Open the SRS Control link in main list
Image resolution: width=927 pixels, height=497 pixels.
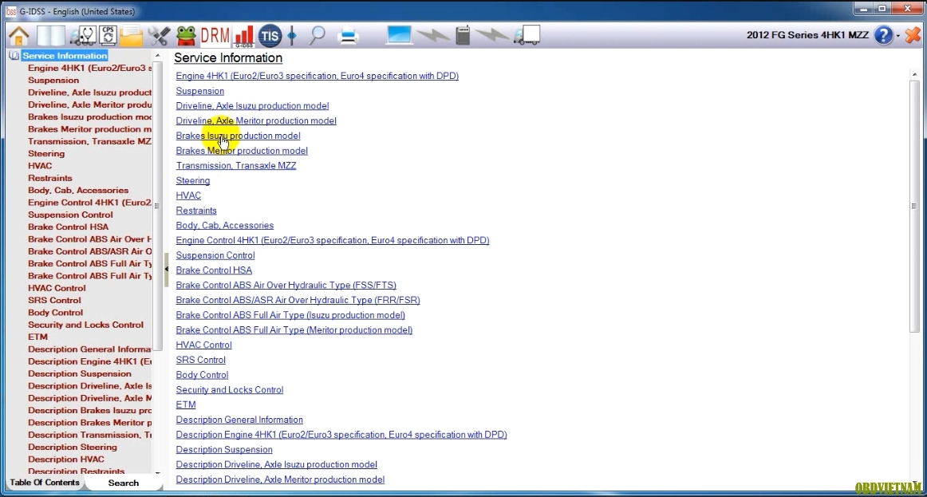(x=200, y=360)
